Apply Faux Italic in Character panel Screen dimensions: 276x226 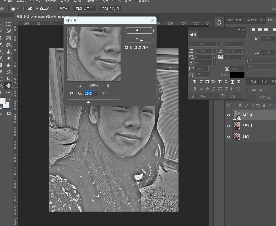(201, 82)
